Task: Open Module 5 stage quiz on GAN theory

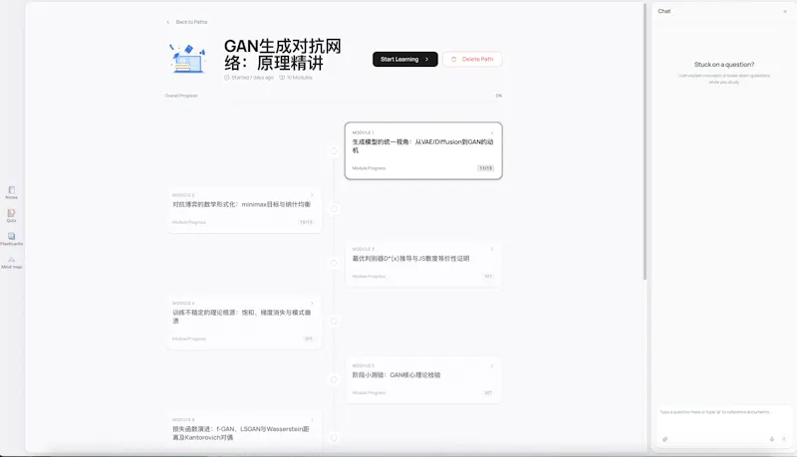Action: point(423,380)
